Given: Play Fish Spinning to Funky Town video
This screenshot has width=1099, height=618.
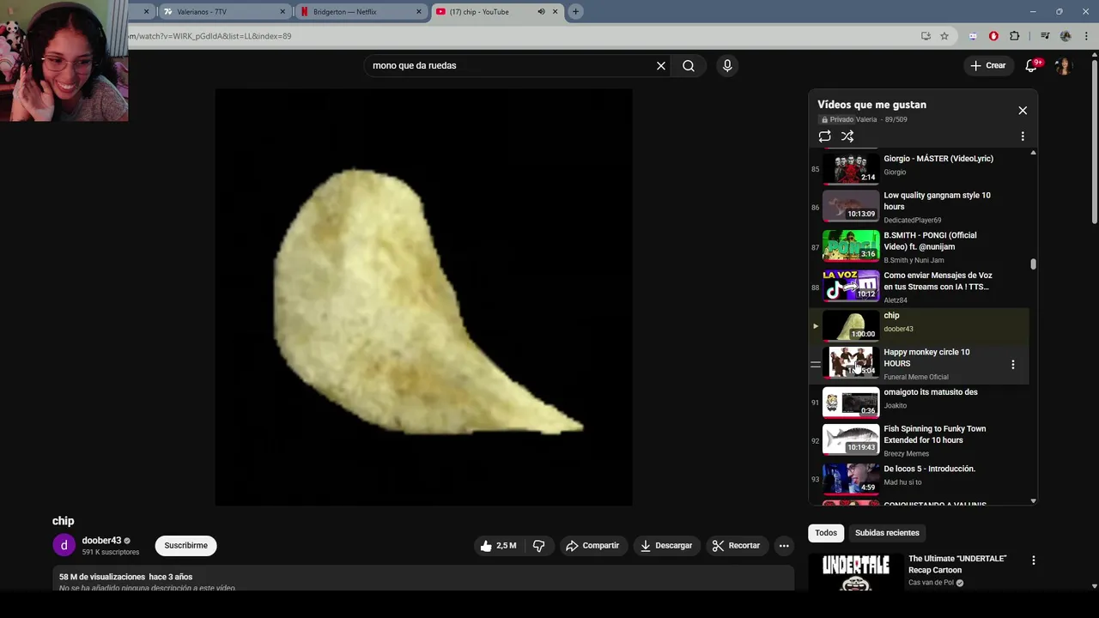Looking at the screenshot, I should pos(919,439).
